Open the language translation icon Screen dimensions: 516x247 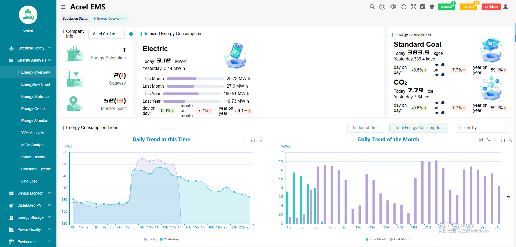pyautogui.click(x=423, y=7)
